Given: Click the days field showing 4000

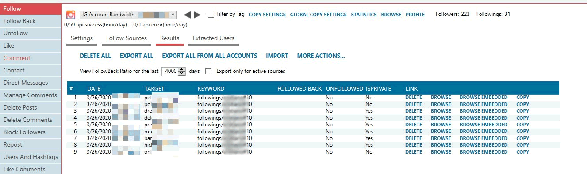Looking at the screenshot, I should tap(170, 71).
